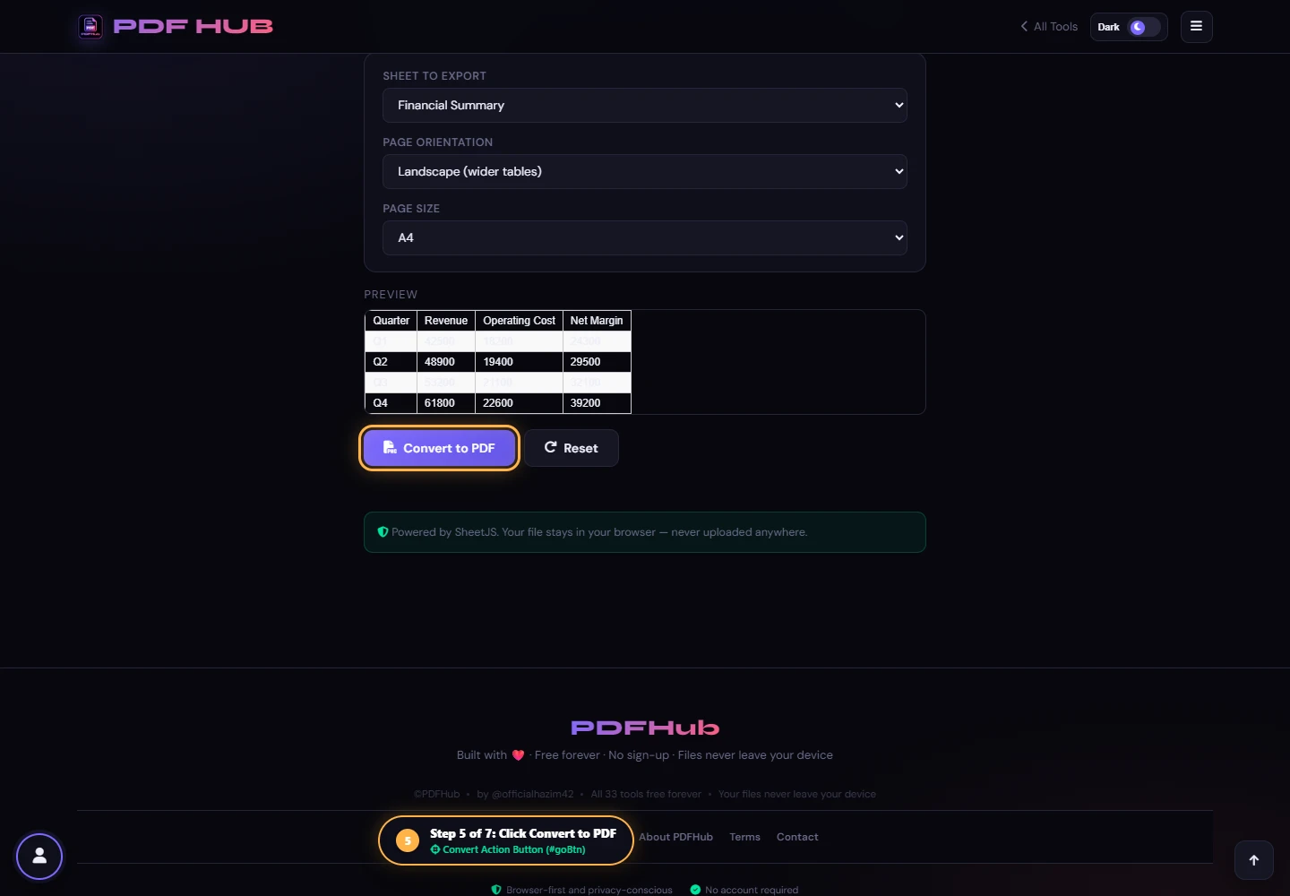
Task: Open the Terms footer link
Action: tap(744, 837)
